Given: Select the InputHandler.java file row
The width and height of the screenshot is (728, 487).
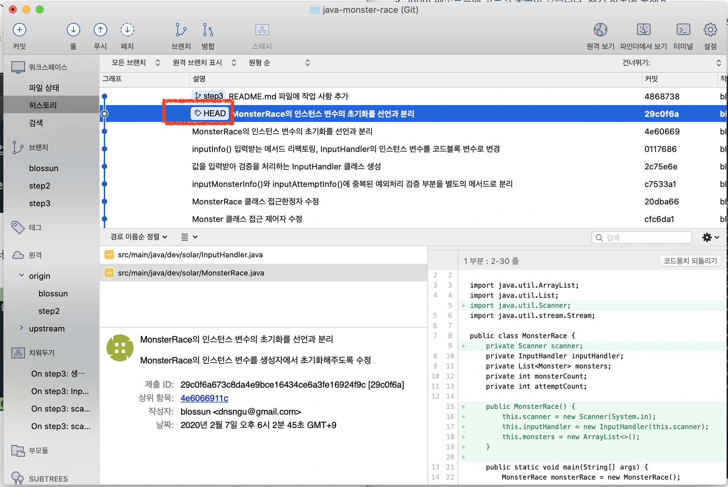Looking at the screenshot, I should pos(190,255).
